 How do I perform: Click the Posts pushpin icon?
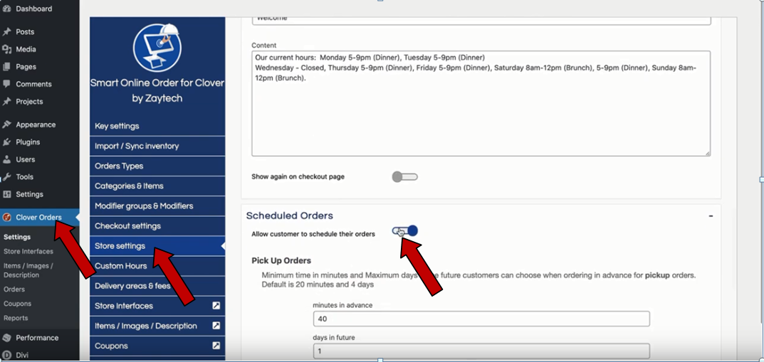[x=7, y=31]
